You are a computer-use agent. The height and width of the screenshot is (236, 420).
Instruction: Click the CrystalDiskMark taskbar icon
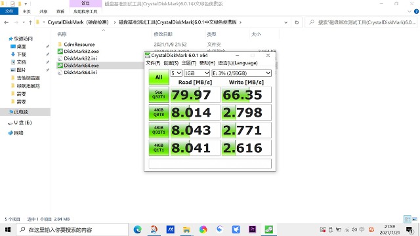click(269, 229)
